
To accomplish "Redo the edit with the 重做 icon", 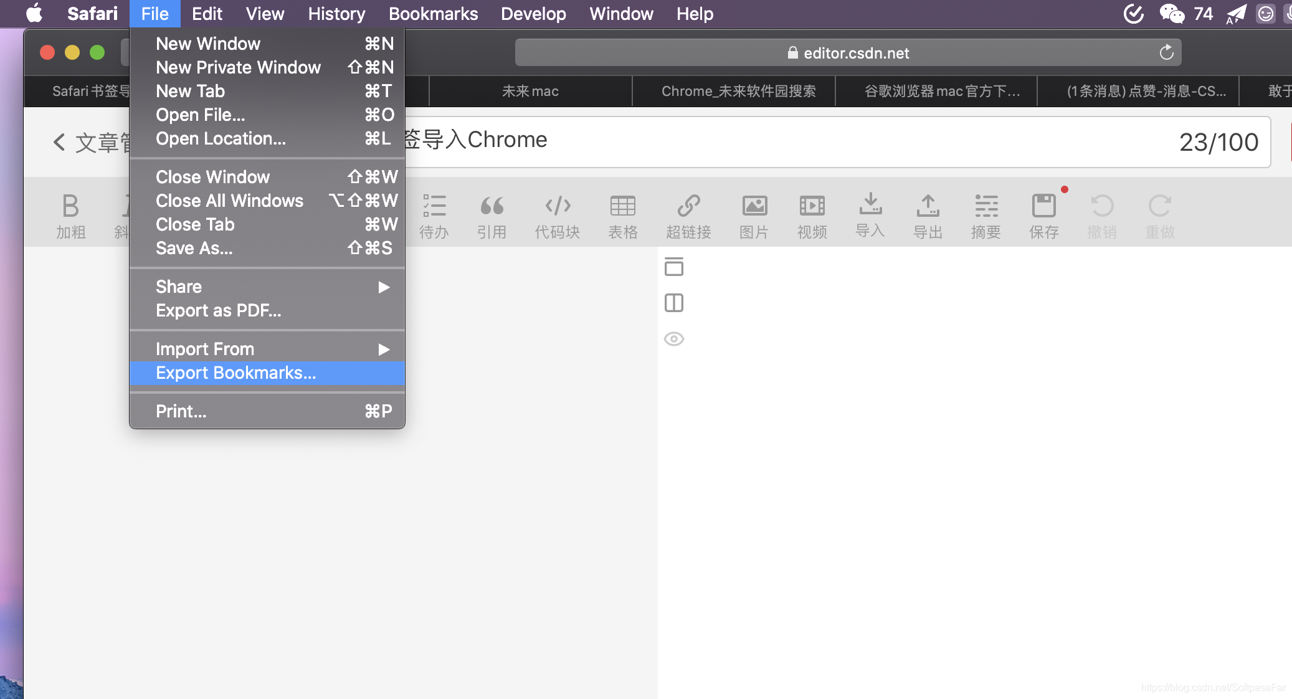I will coord(1160,216).
